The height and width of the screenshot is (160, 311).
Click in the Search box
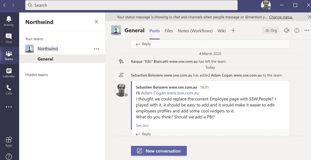(x=131, y=5)
